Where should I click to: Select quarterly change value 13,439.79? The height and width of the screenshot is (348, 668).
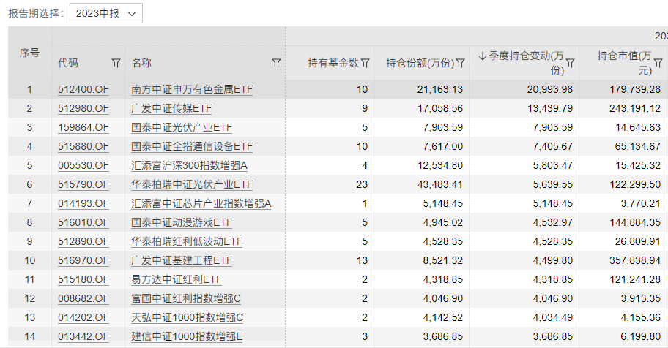550,108
